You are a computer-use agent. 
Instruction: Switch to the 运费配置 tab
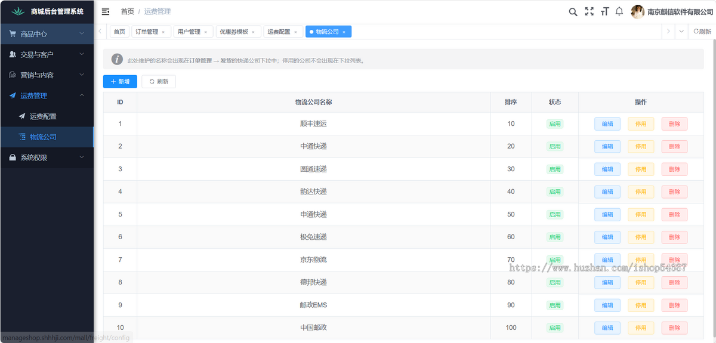[279, 32]
